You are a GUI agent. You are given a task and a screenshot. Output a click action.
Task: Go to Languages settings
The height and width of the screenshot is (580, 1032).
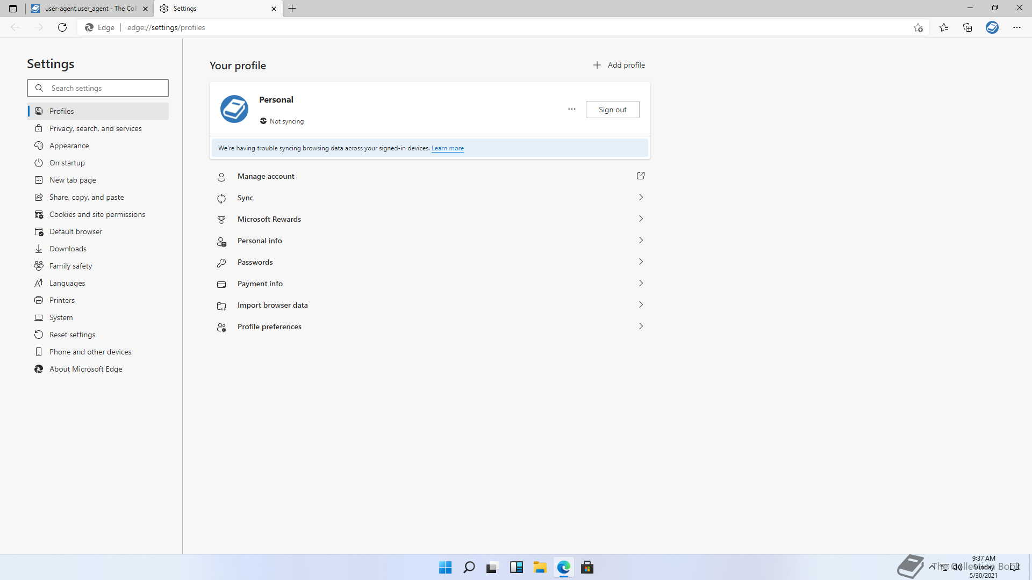(x=98, y=283)
